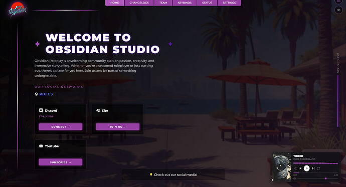
Task: Click the Site globe icon
Action: tap(98, 110)
